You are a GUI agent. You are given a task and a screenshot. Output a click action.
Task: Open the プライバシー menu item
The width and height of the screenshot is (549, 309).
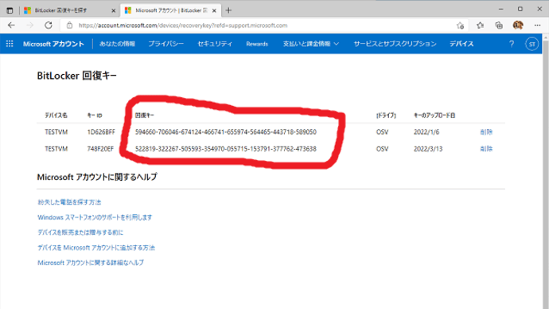coord(166,44)
